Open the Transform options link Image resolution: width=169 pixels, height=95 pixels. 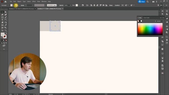pos(117,5)
